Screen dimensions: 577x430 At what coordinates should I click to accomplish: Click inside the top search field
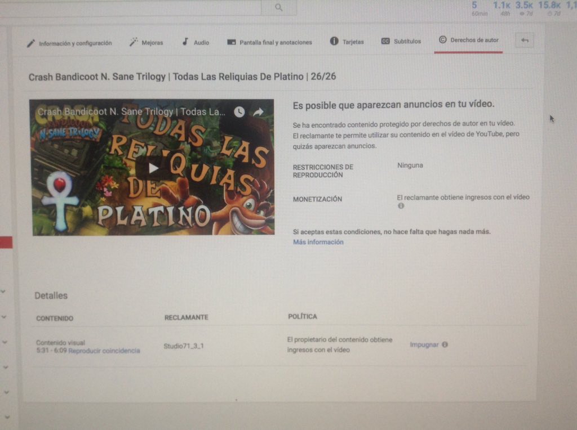click(x=131, y=7)
